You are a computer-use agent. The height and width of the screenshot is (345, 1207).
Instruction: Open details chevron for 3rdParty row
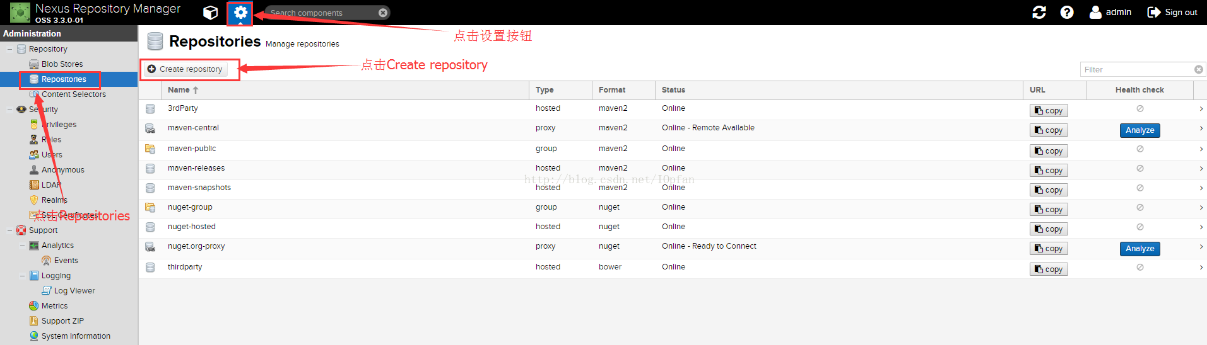1201,109
